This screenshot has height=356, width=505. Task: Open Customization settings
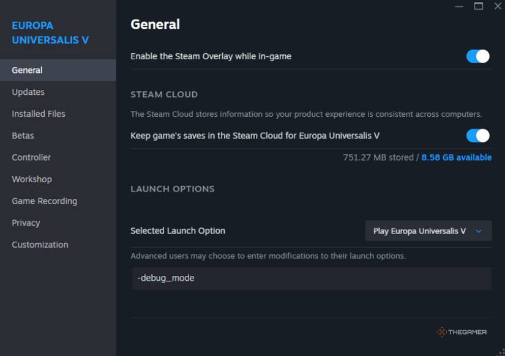point(40,244)
